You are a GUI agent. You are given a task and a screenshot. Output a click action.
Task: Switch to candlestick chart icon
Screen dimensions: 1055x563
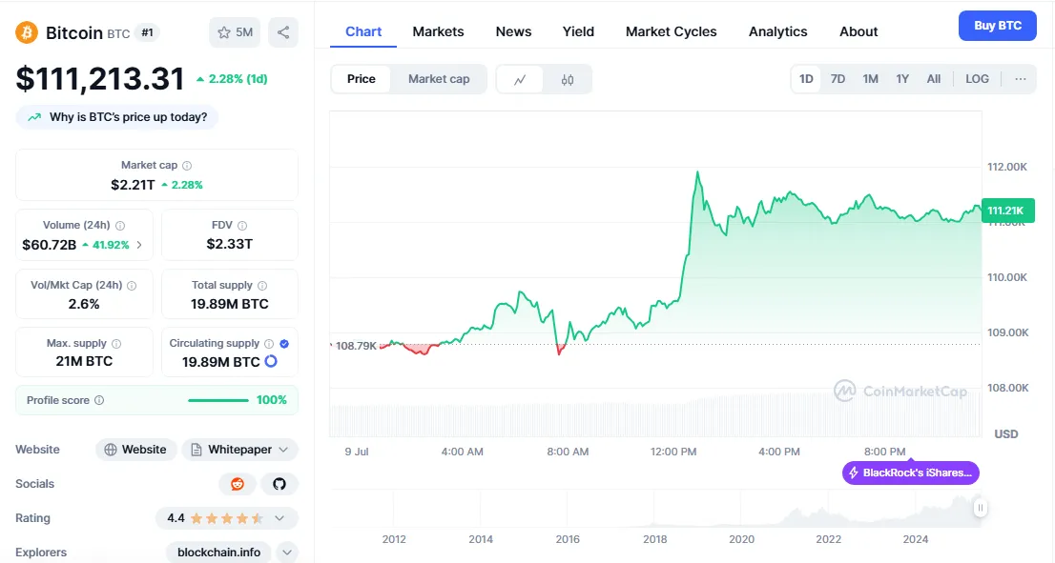(x=568, y=79)
